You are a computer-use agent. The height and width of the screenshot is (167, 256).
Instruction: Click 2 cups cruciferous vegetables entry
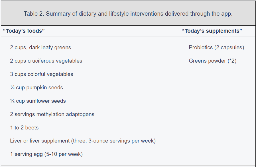(46, 61)
